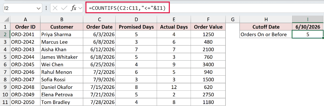Select order value 620

point(208,87)
